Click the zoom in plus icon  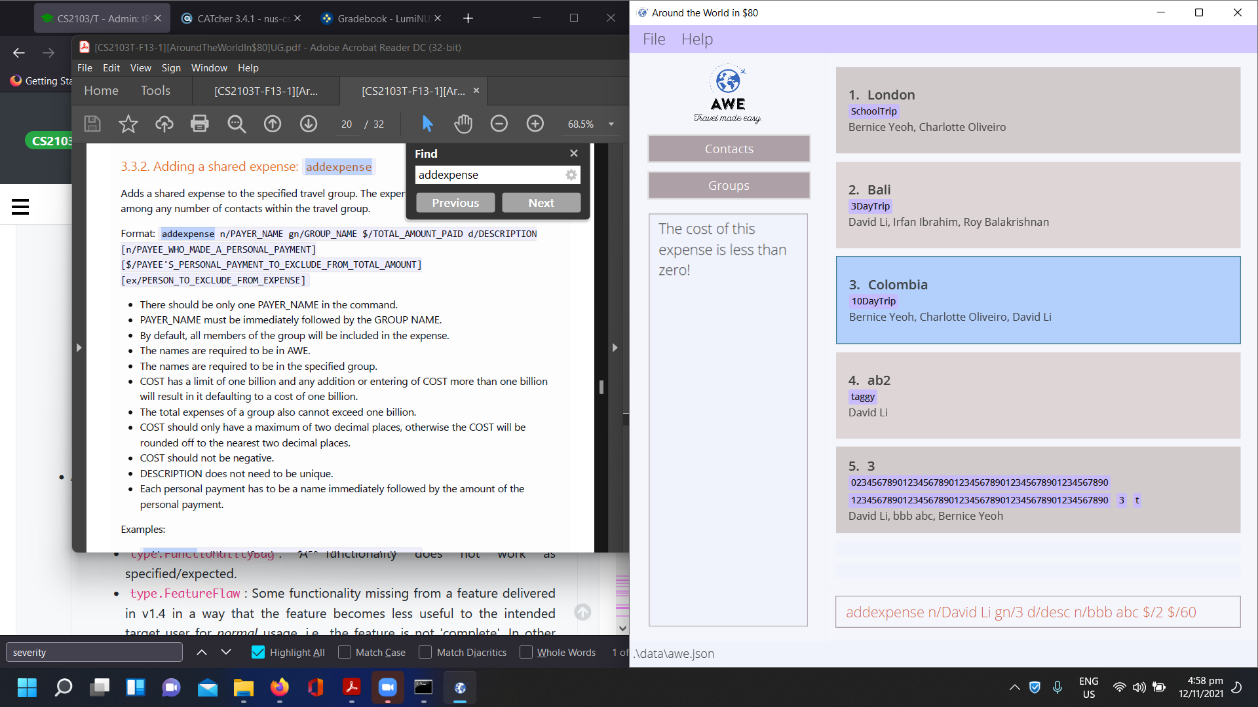pos(535,124)
